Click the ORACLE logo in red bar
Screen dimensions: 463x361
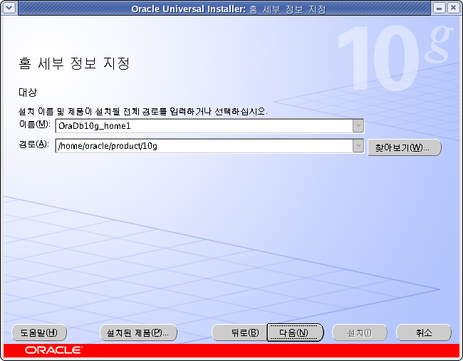click(53, 350)
